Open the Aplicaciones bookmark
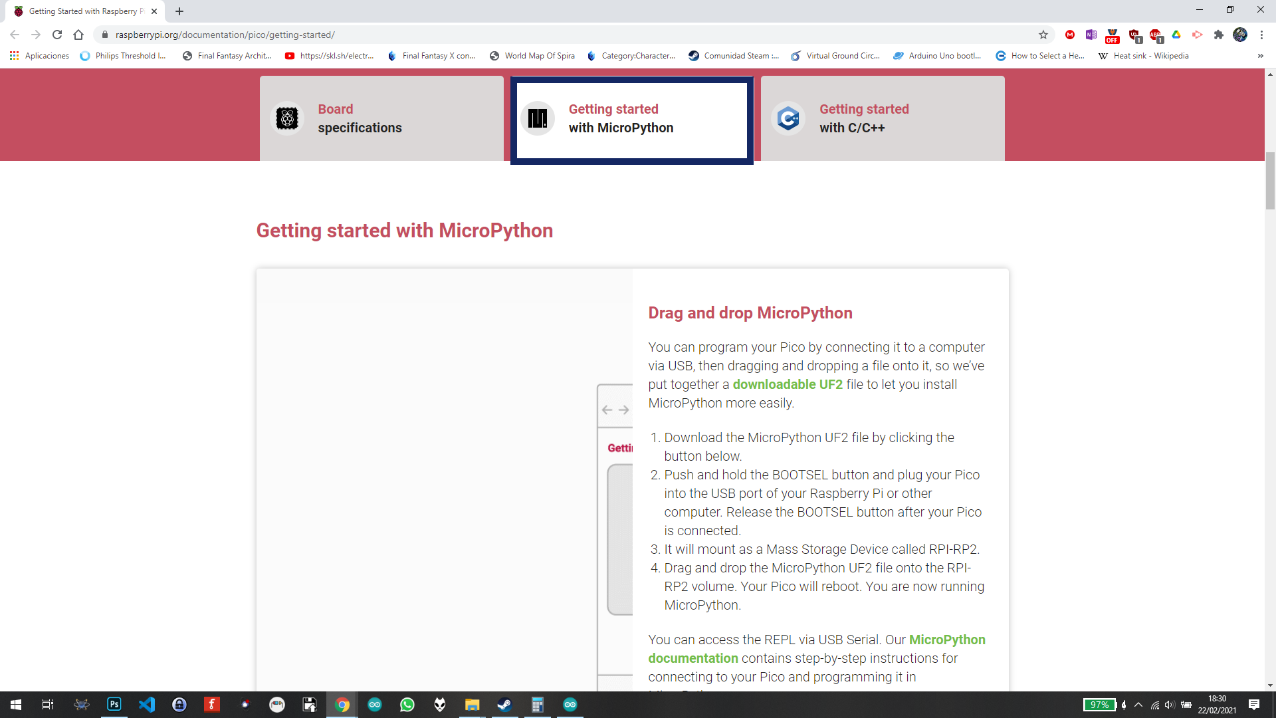This screenshot has width=1276, height=718. [x=40, y=56]
